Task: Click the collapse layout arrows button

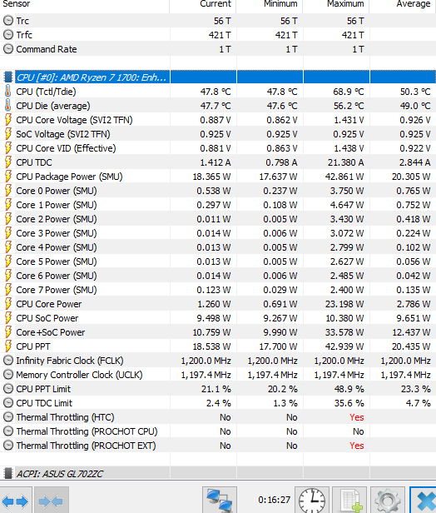Action: pos(51,501)
